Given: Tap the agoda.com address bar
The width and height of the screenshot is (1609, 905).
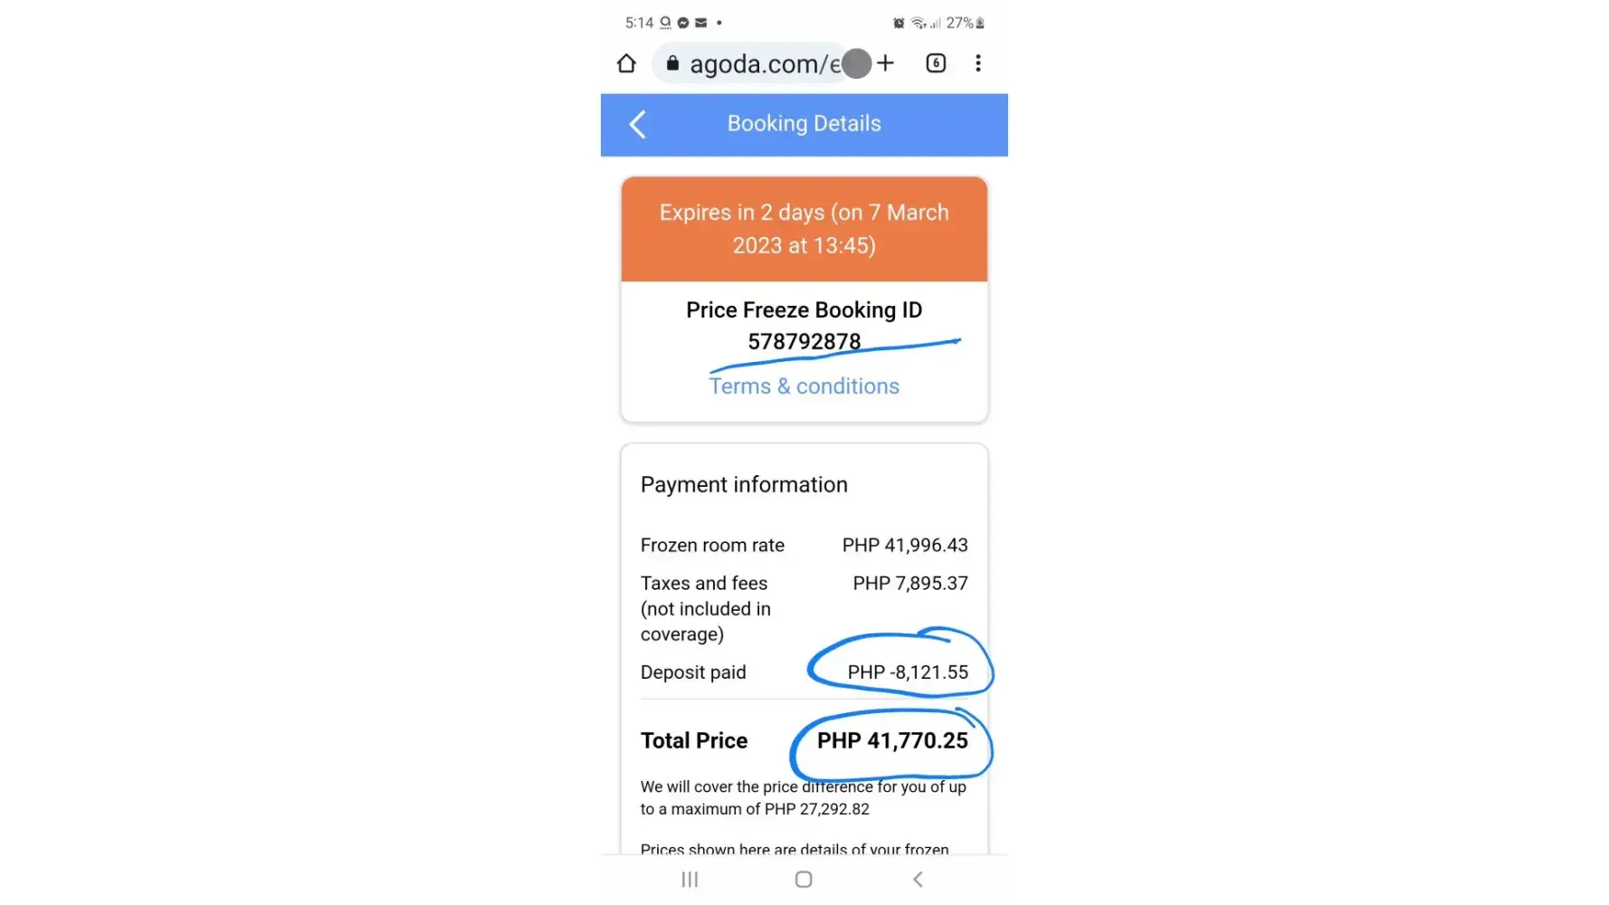Looking at the screenshot, I should [x=760, y=64].
